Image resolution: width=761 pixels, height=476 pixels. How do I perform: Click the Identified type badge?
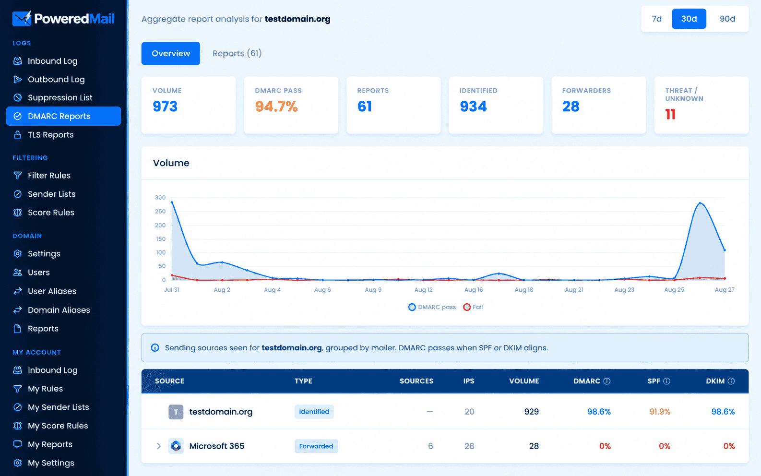[314, 412]
